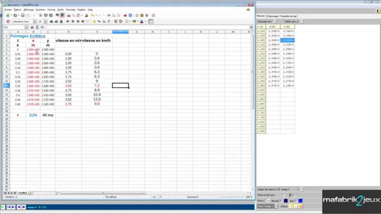Click the italic formatting icon
The image size is (381, 214).
(56, 21)
